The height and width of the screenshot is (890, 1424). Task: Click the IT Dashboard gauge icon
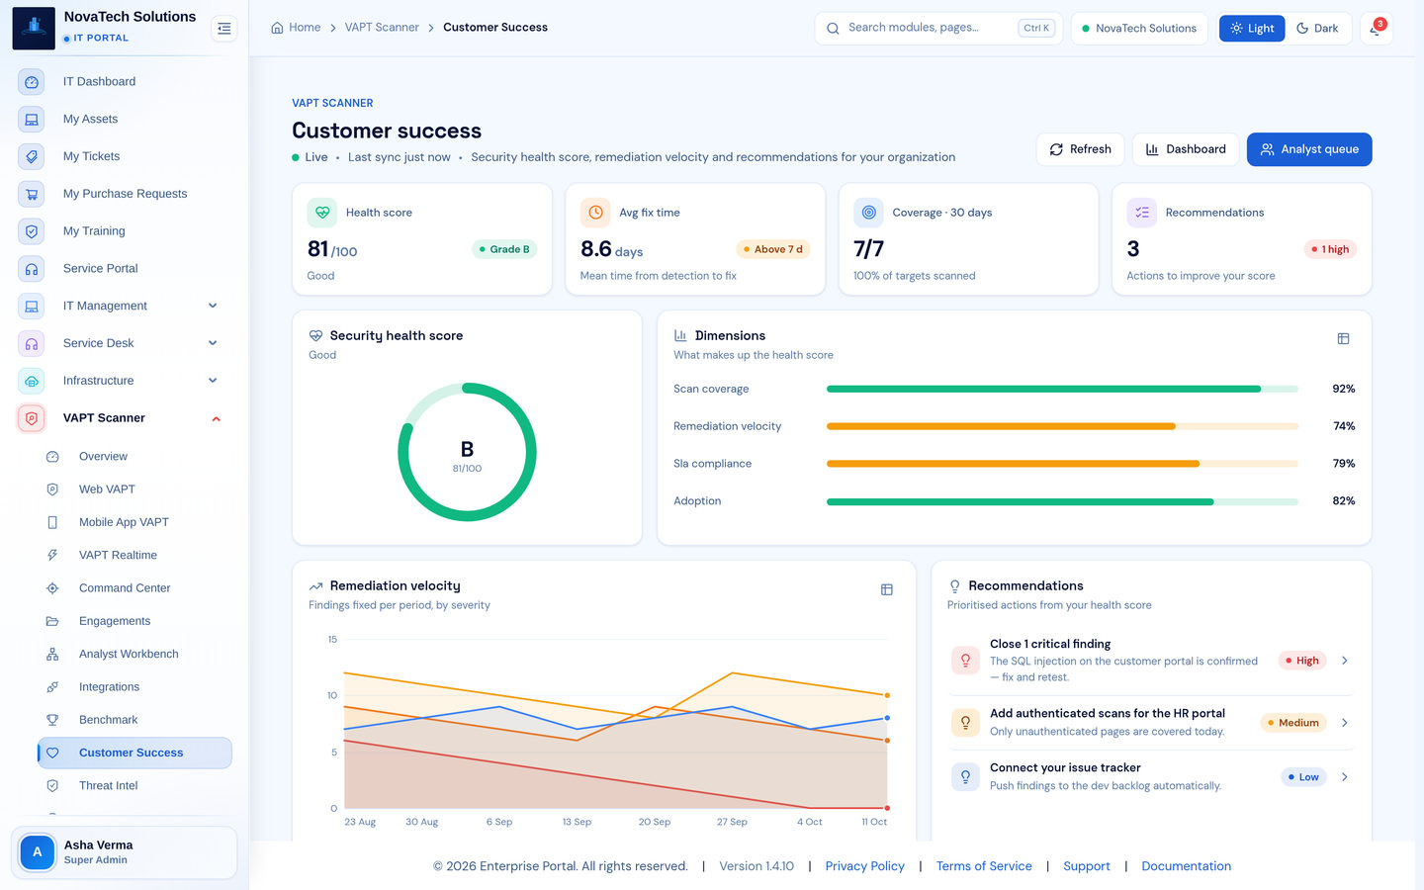point(32,82)
